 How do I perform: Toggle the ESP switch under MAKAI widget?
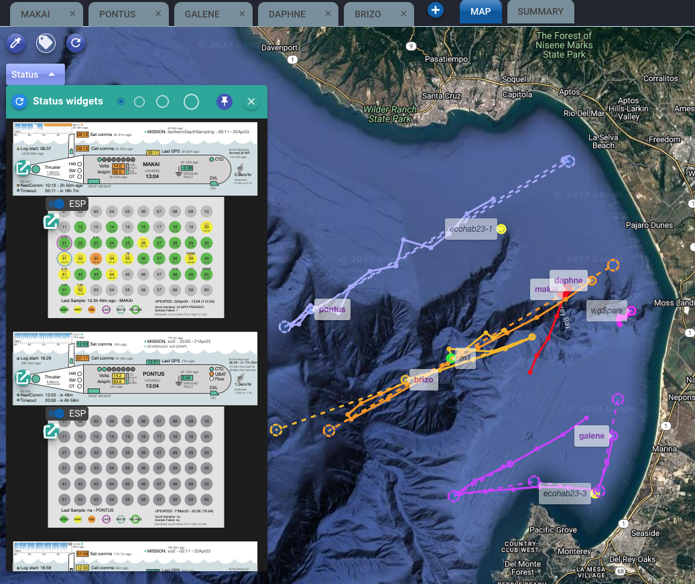[x=58, y=204]
